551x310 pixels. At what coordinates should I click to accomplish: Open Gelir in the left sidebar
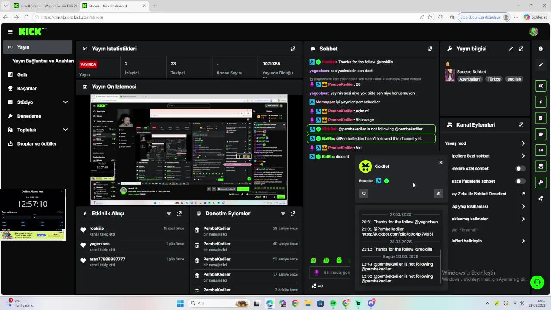point(38,75)
